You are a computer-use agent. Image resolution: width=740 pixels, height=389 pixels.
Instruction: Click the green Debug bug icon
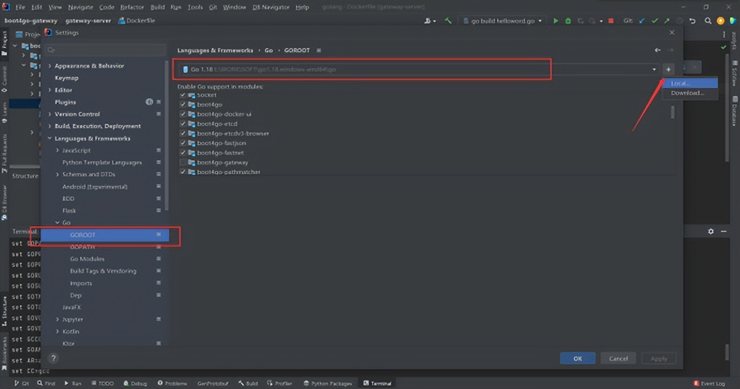568,21
